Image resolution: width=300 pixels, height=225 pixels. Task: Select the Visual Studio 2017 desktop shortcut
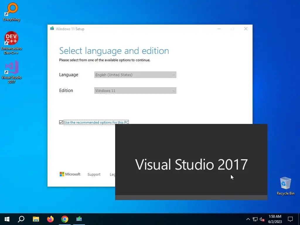(11, 72)
